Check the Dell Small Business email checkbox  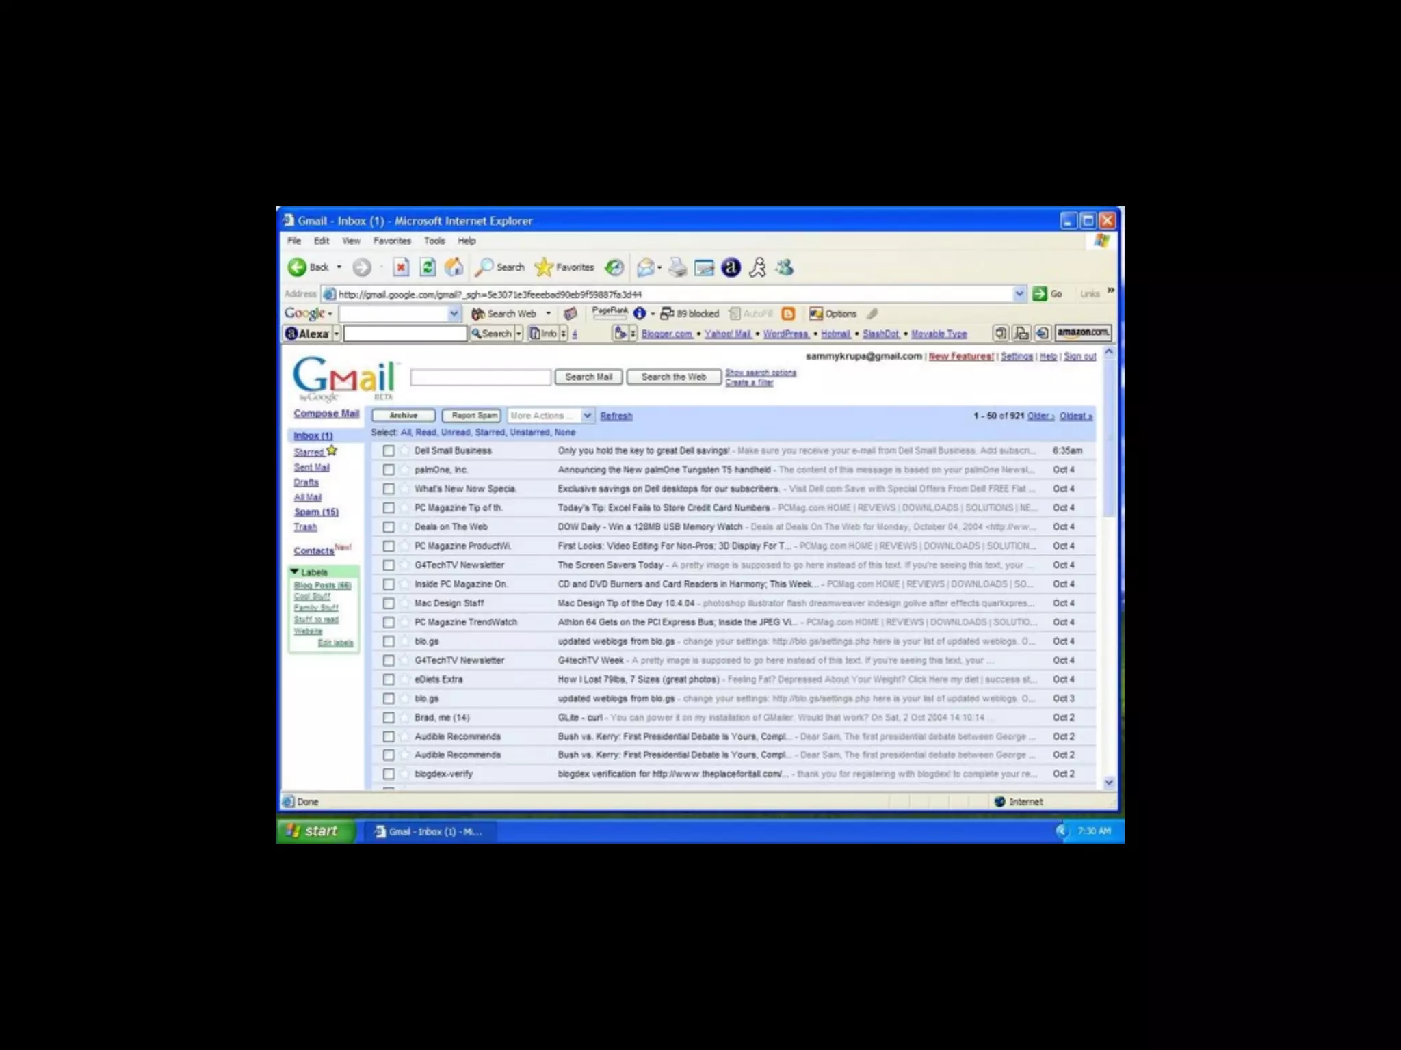click(x=389, y=451)
